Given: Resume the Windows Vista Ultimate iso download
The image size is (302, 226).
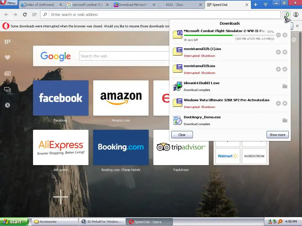Looking at the screenshot, I should click(278, 103).
